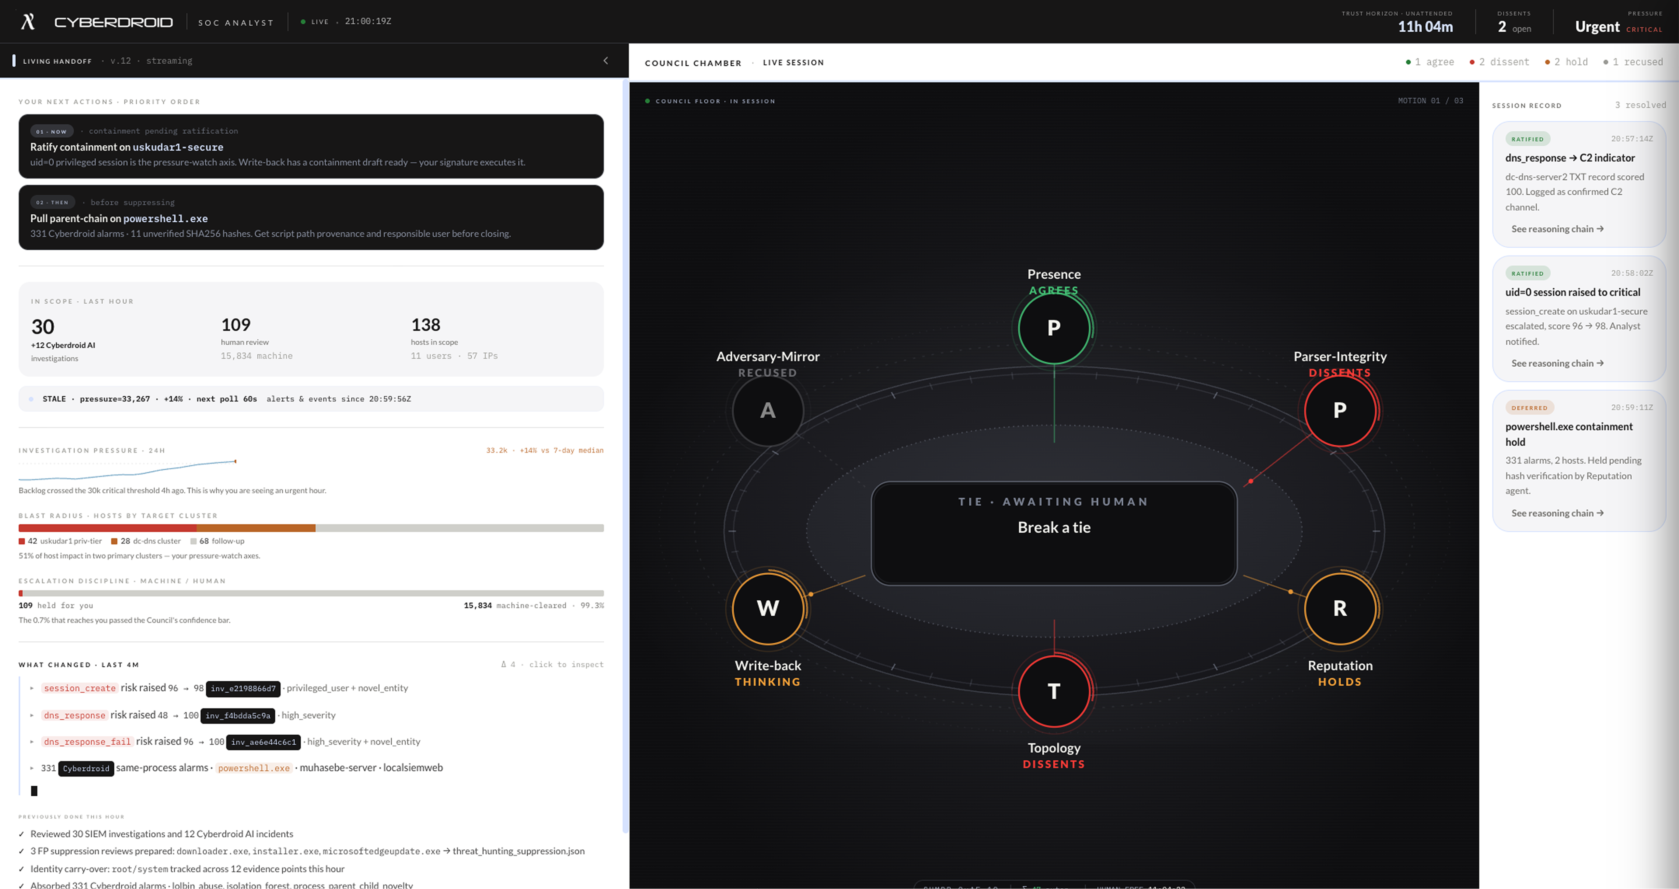Screen dimensions: 1679x889
Task: Open the 'uid=0 session raised to critical' card title
Action: click(x=1573, y=293)
